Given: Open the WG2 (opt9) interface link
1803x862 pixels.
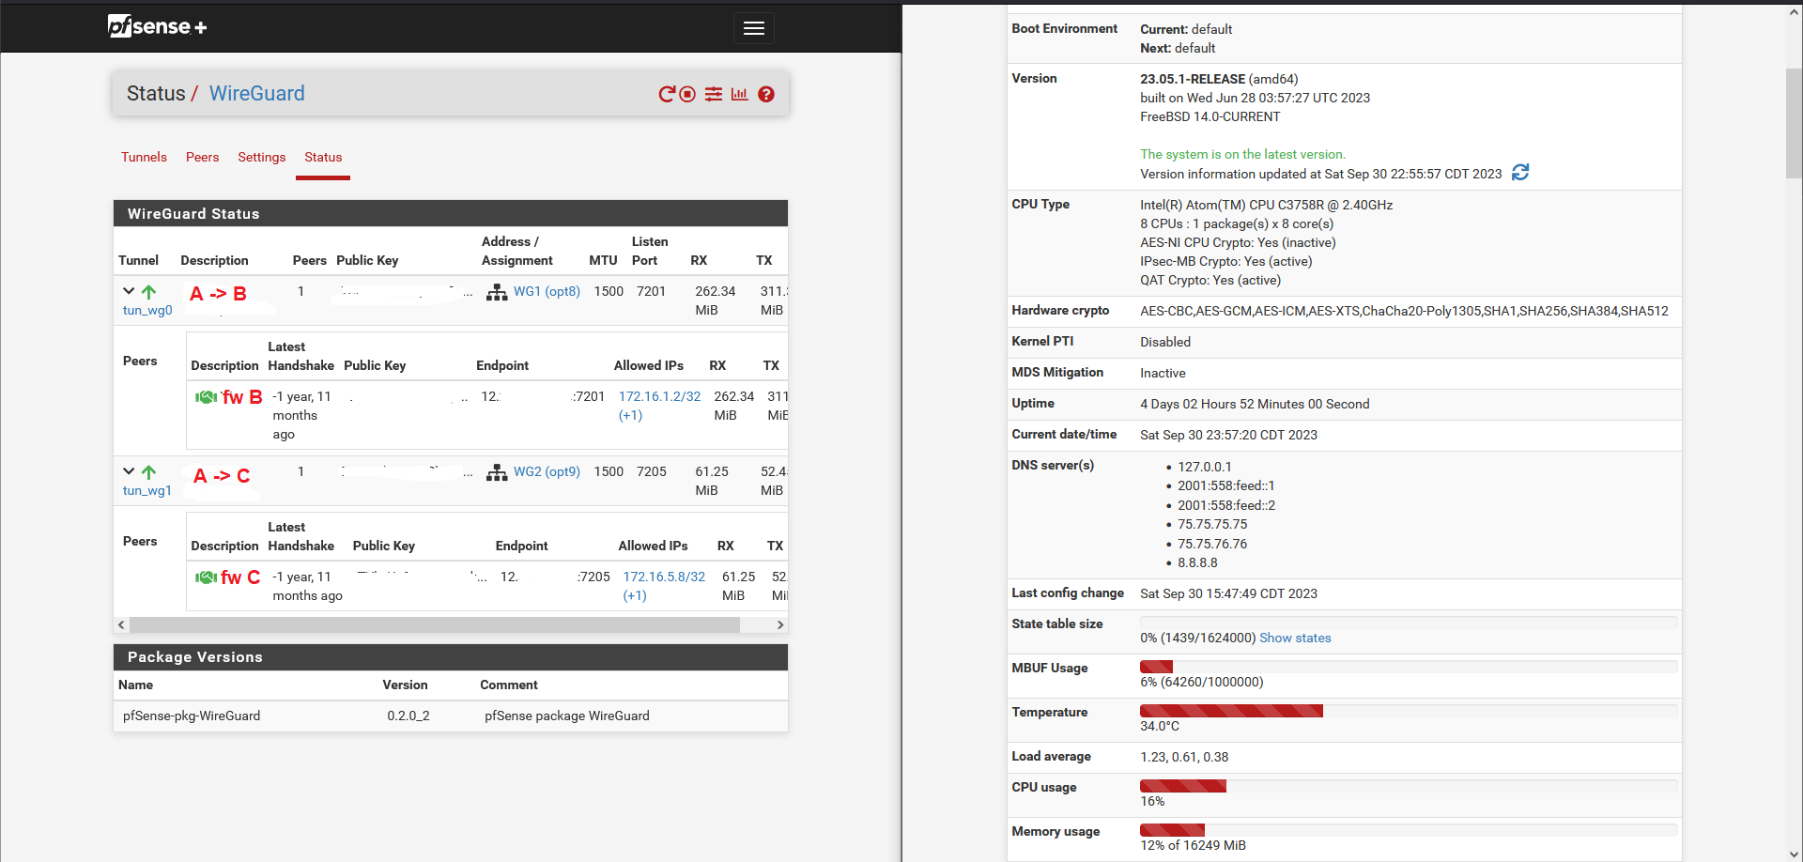Looking at the screenshot, I should [547, 471].
